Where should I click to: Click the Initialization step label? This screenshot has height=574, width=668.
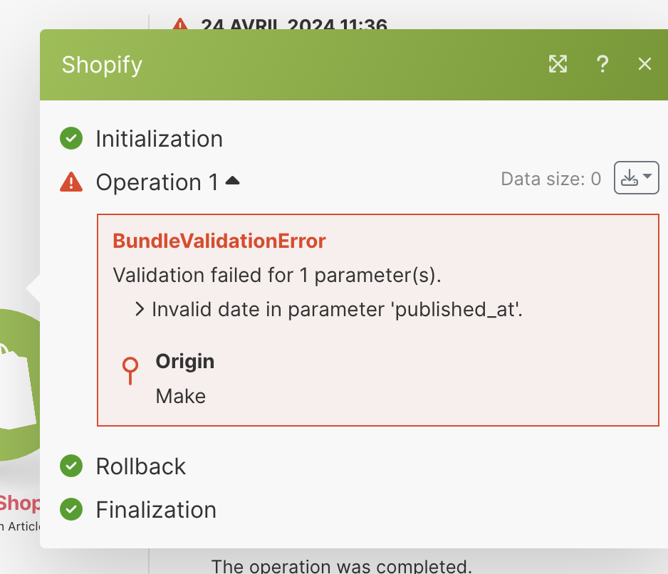[159, 138]
